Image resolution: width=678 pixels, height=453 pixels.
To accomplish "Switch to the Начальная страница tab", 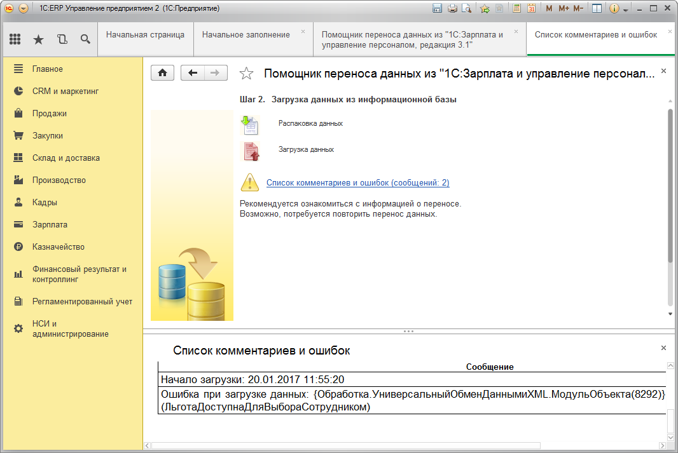I will [145, 35].
